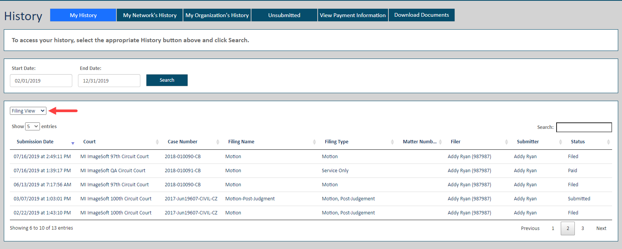The image size is (622, 249).
Task: Switch to My Network's History tab
Action: (x=150, y=15)
